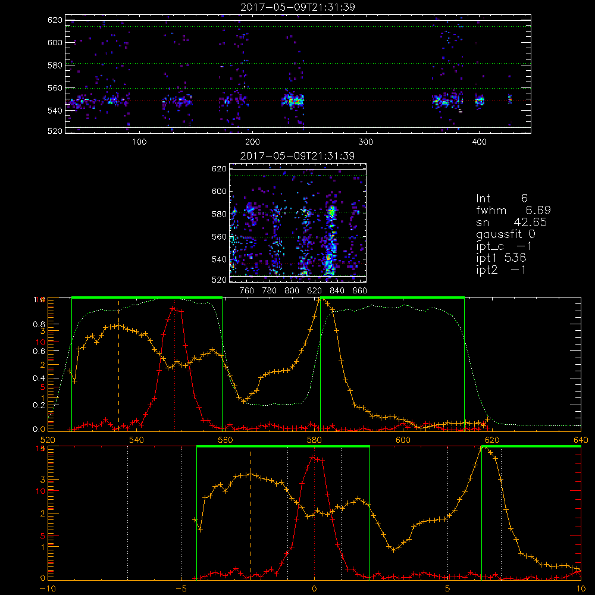Viewport: 595px width, 595px height.
Task: Click the wide top spectrogram image
Action: coord(298,74)
